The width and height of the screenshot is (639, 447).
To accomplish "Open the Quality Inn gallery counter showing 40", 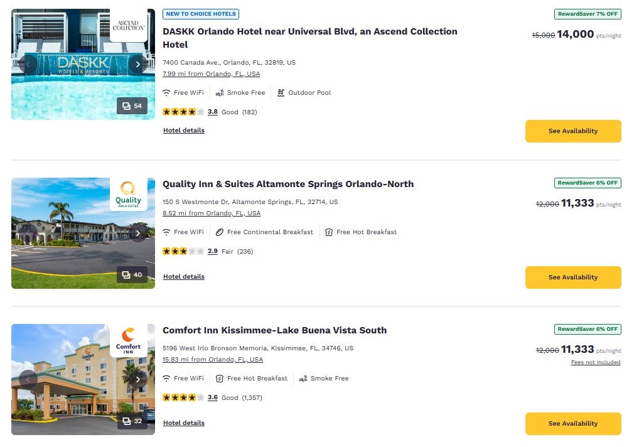I will click(132, 274).
